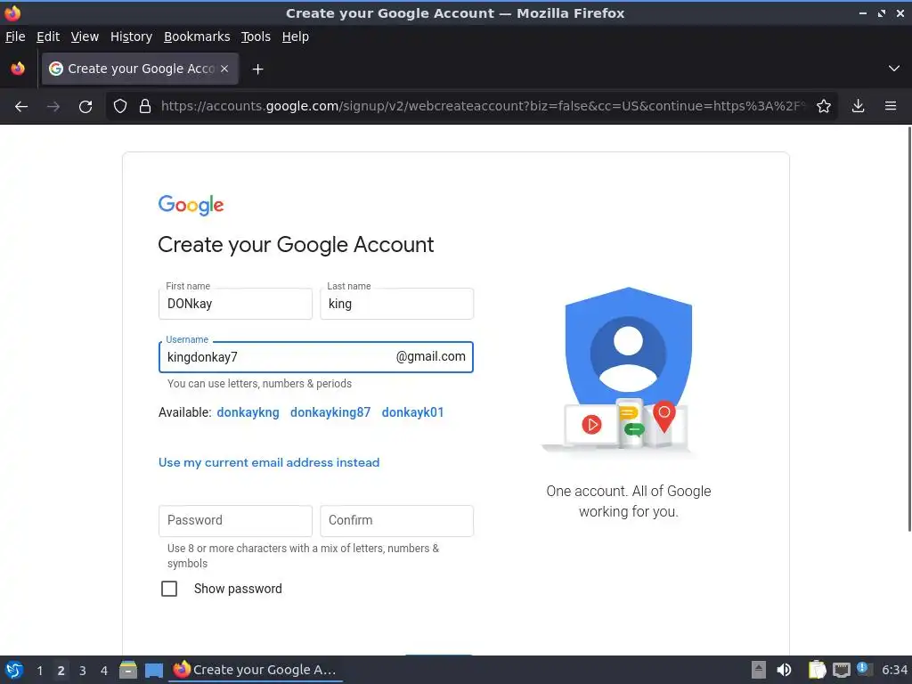Open a new browser tab
Viewport: 912px width, 684px height.
click(257, 69)
